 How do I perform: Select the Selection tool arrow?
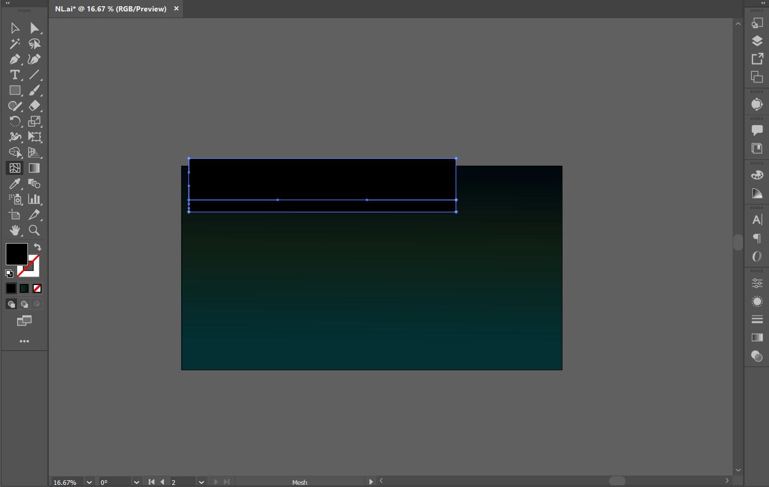[x=15, y=28]
